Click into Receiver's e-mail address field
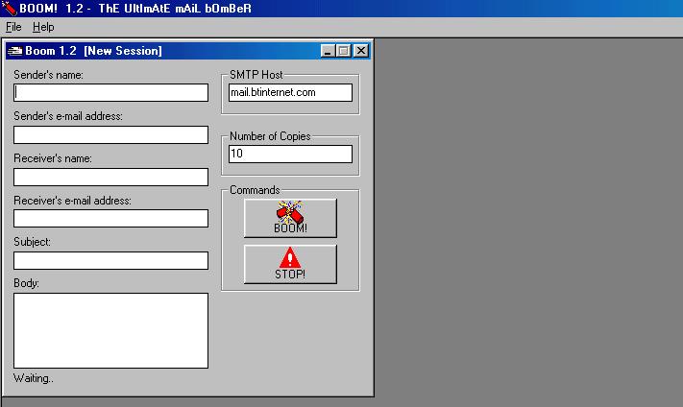The width and height of the screenshot is (683, 407). [x=110, y=218]
